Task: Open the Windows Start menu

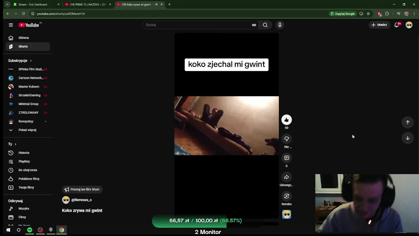Action: (8, 230)
